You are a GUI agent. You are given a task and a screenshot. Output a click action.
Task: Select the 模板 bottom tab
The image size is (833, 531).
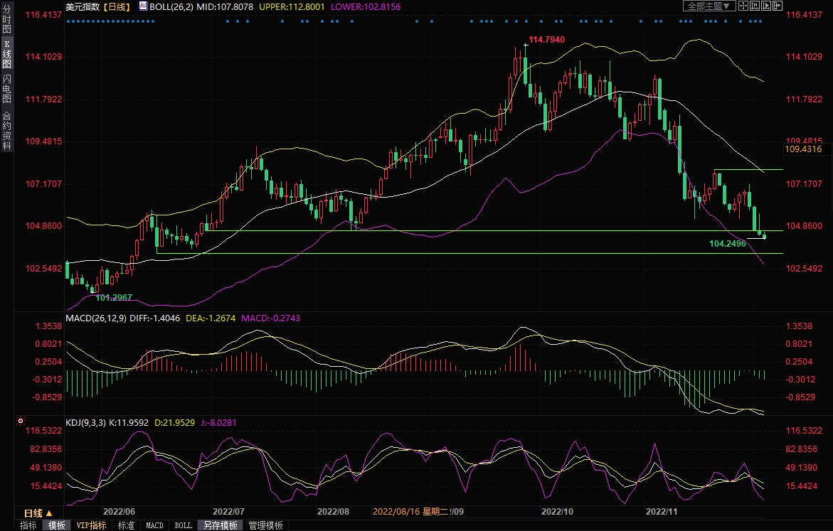point(57,525)
